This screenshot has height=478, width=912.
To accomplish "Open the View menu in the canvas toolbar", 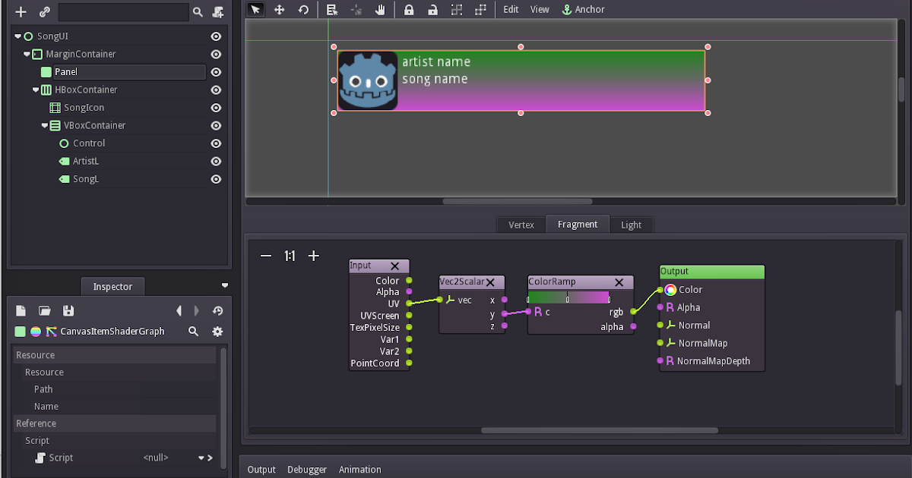I will pyautogui.click(x=540, y=9).
